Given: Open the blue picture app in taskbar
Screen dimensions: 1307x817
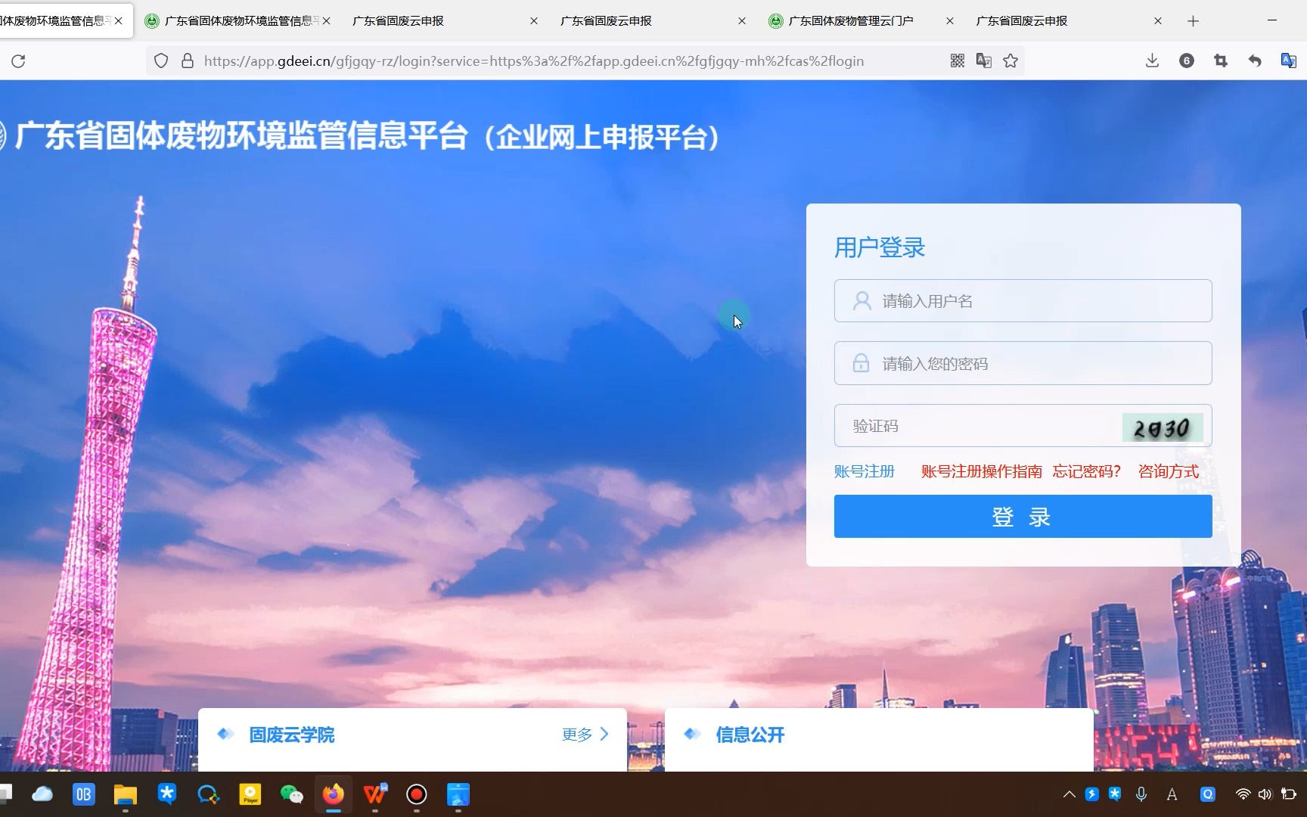Looking at the screenshot, I should click(x=458, y=794).
